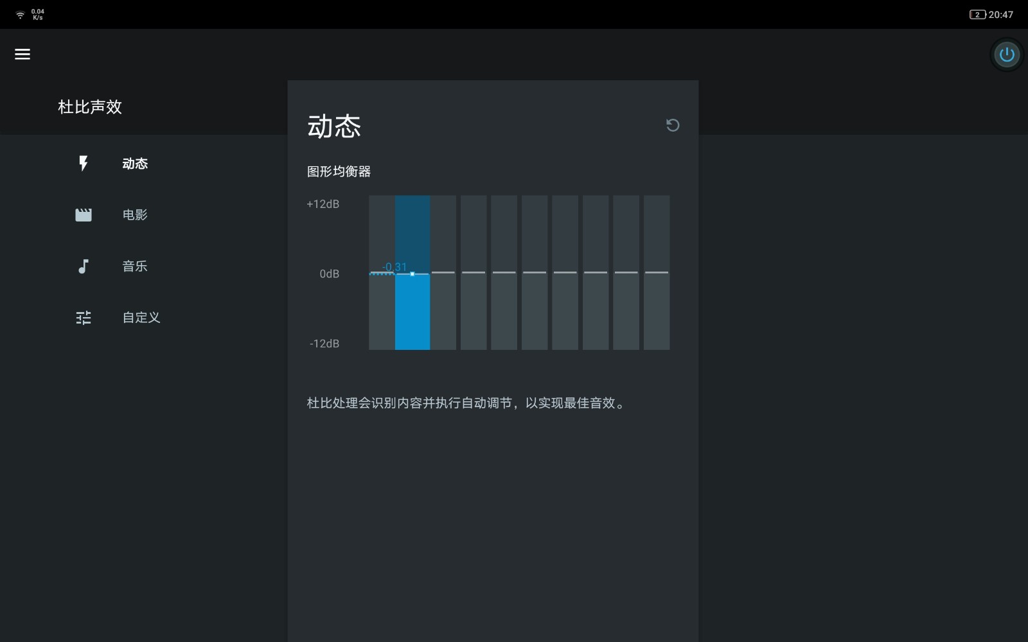1028x642 pixels.
Task: Click the -12dB scale label
Action: 324,343
